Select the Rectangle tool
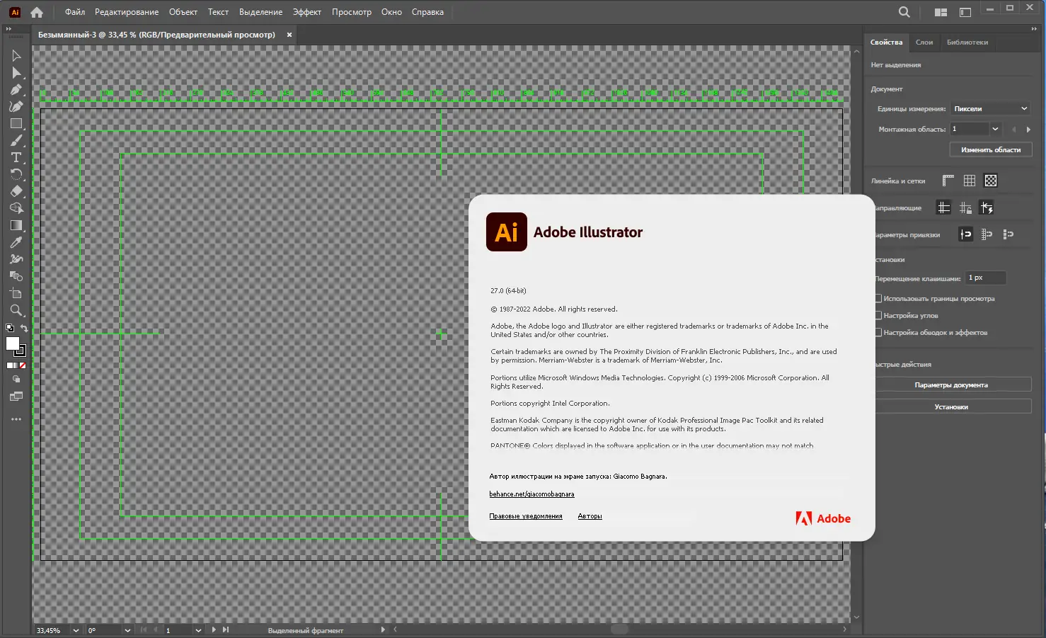 (16, 124)
